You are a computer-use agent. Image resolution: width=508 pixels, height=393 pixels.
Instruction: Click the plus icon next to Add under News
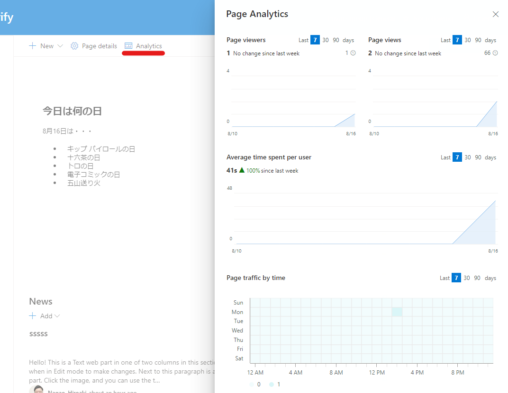point(32,315)
